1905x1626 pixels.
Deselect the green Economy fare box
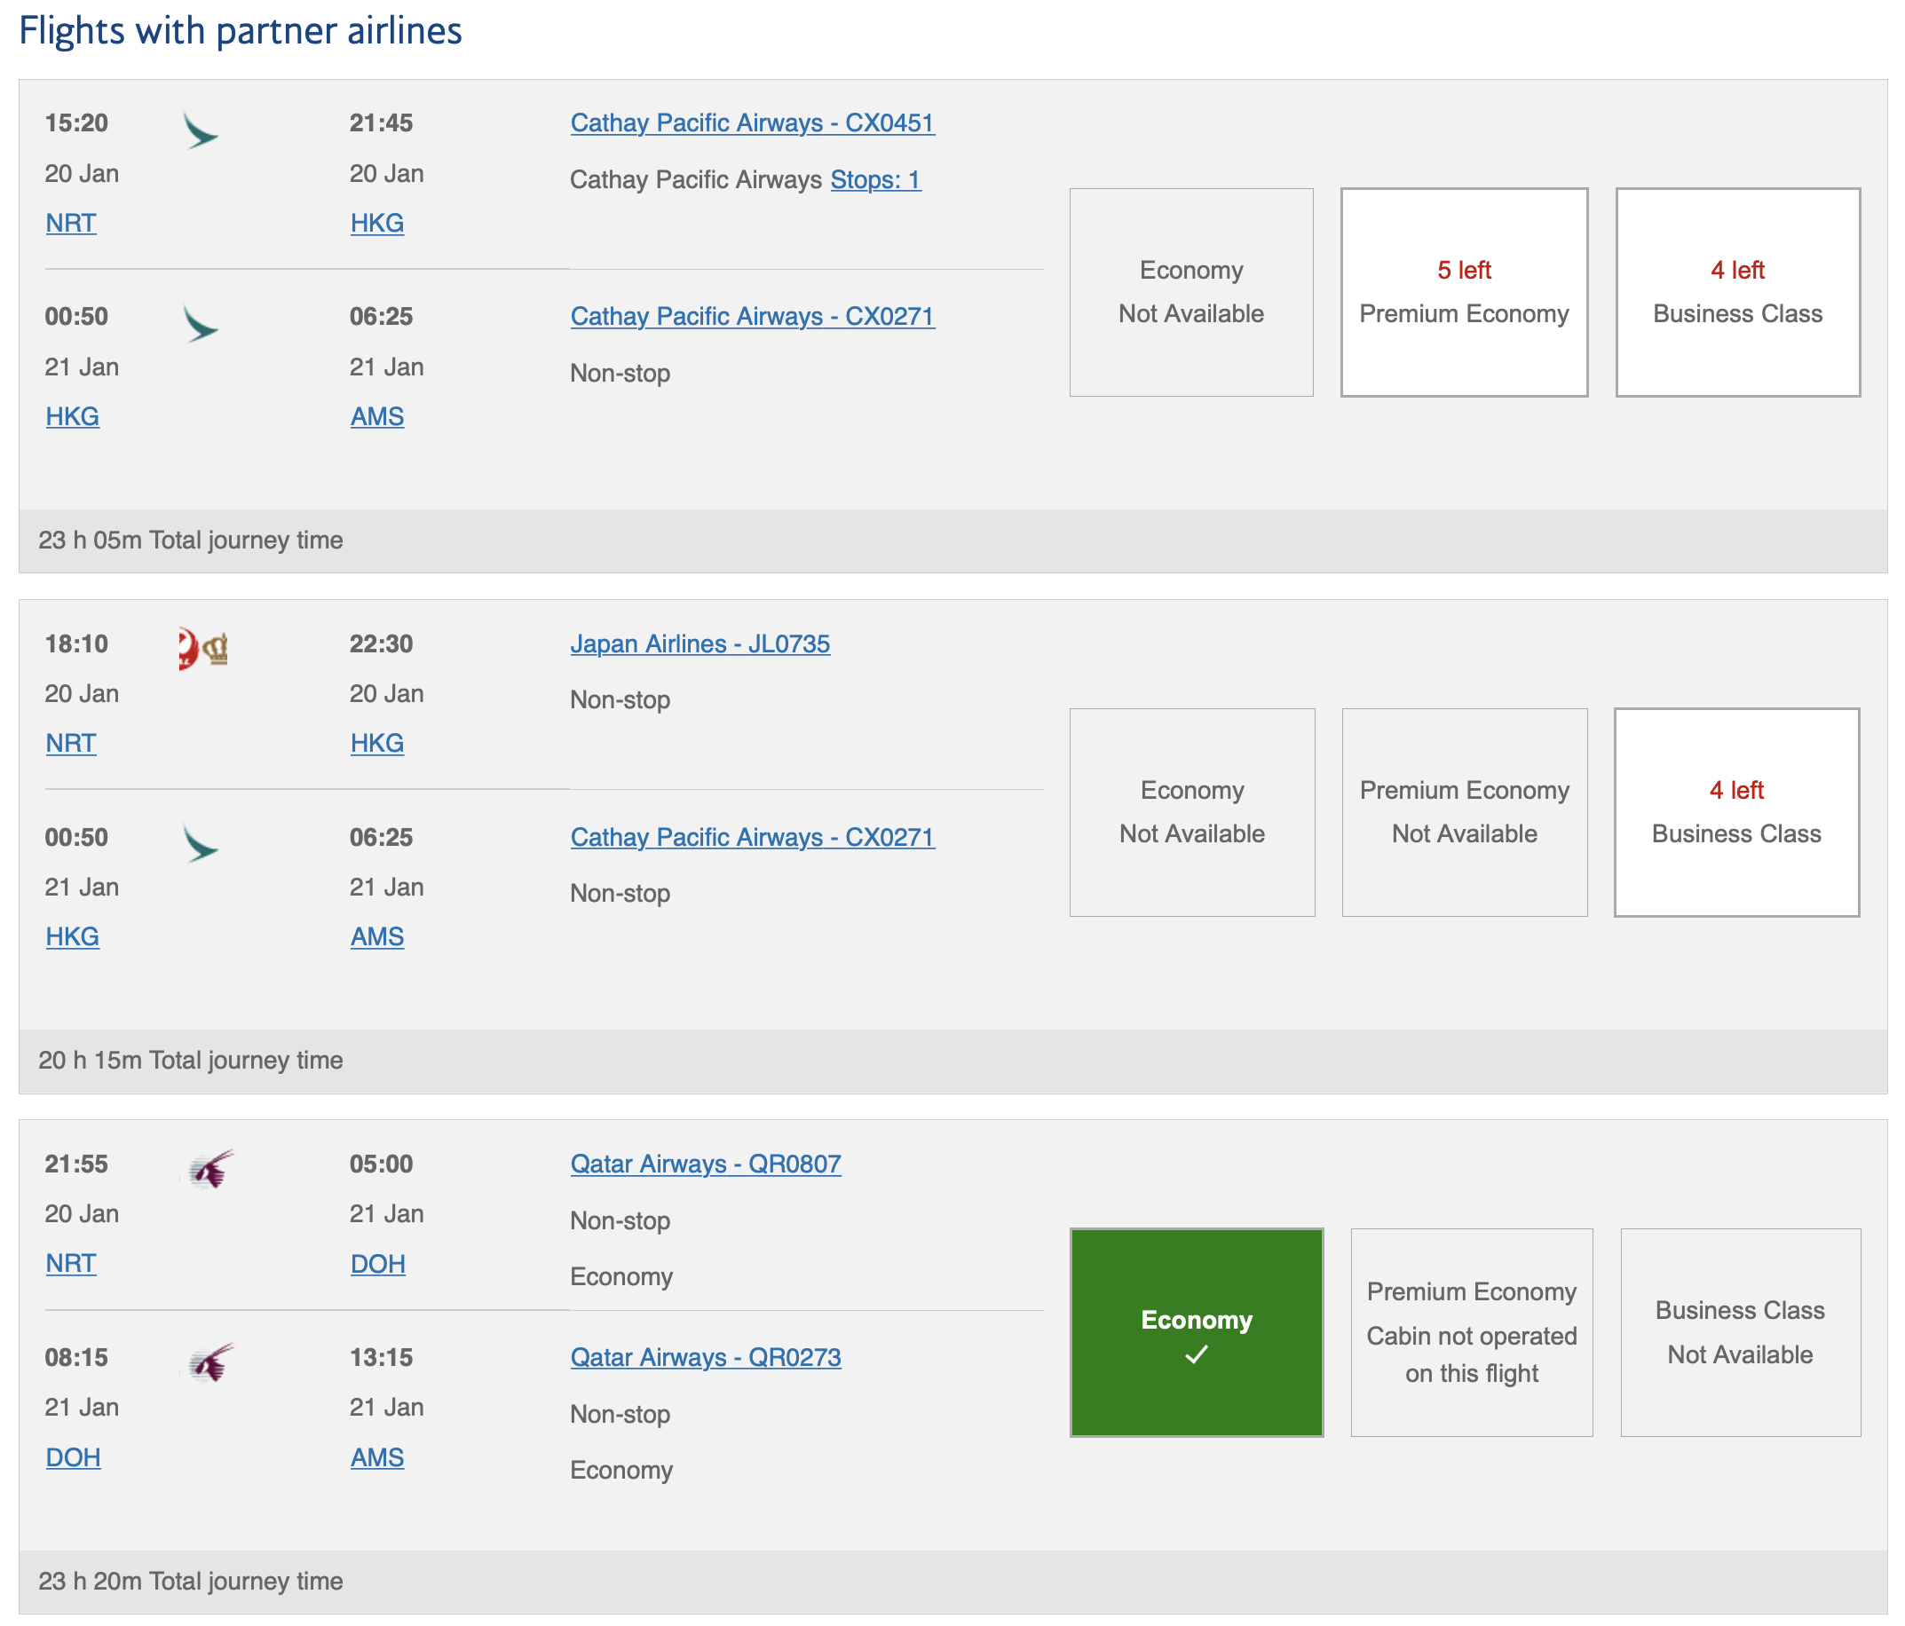(1195, 1332)
